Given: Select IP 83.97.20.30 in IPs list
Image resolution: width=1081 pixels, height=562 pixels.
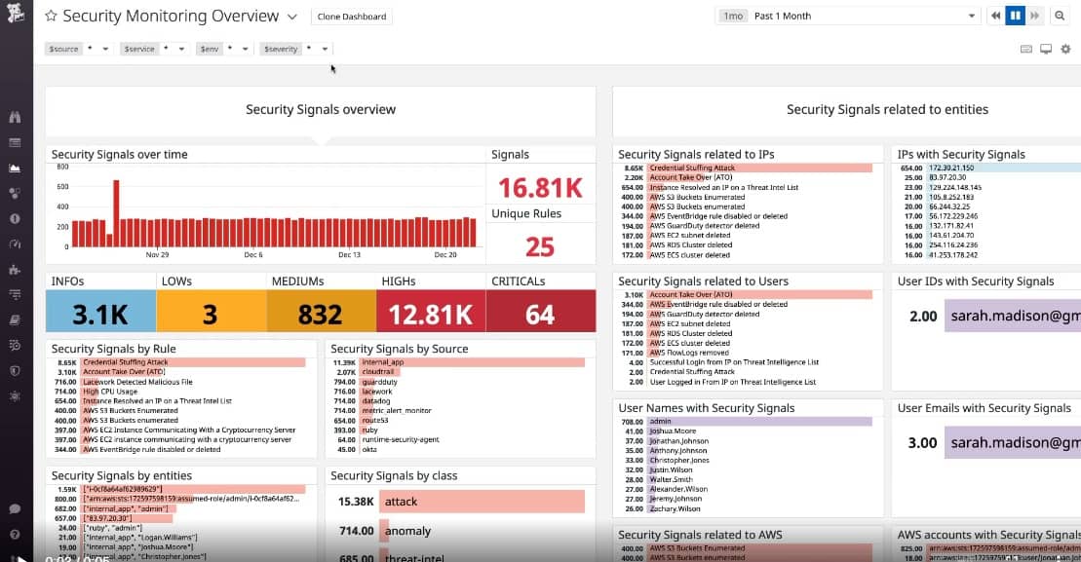Looking at the screenshot, I should pos(989,177).
